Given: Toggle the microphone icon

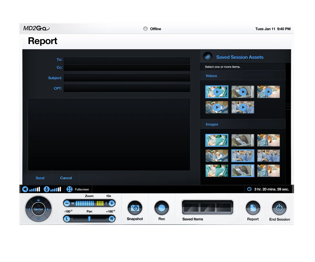Looking at the screenshot, I should [x=47, y=189].
